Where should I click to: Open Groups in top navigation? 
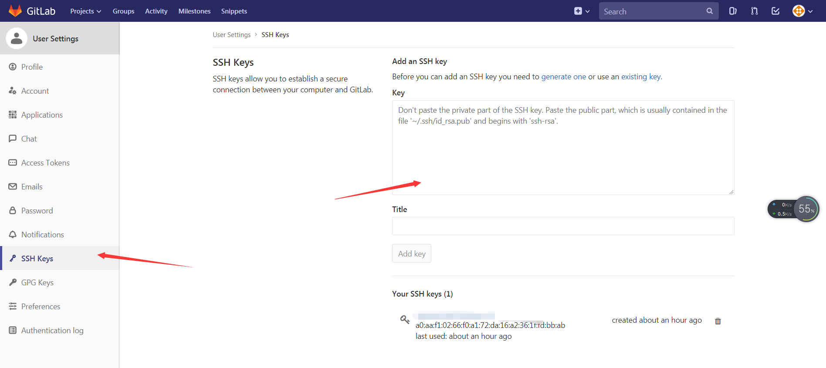(123, 11)
